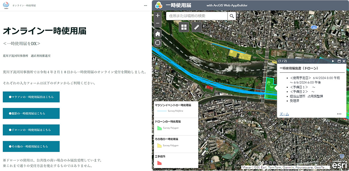Return to the map home extent
This screenshot has height=171, width=349.
pyautogui.click(x=158, y=34)
